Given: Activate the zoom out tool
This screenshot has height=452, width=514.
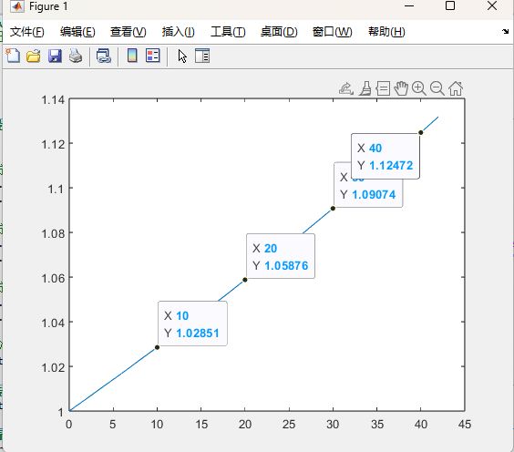Looking at the screenshot, I should (437, 88).
